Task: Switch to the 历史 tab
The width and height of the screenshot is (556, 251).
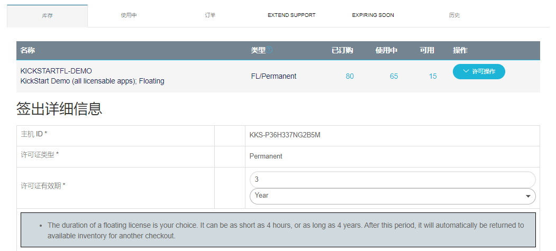Action: (x=454, y=15)
